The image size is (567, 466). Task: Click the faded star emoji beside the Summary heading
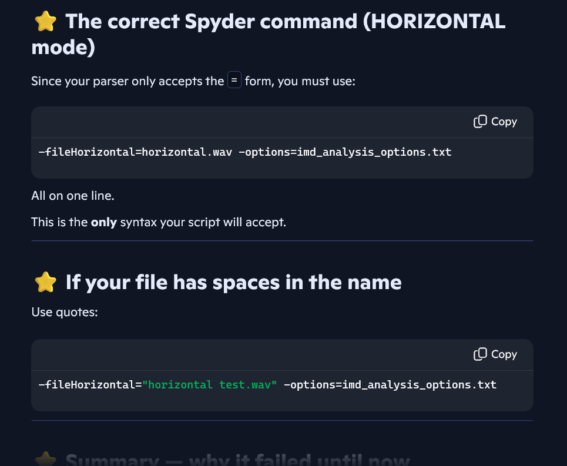pyautogui.click(x=45, y=460)
